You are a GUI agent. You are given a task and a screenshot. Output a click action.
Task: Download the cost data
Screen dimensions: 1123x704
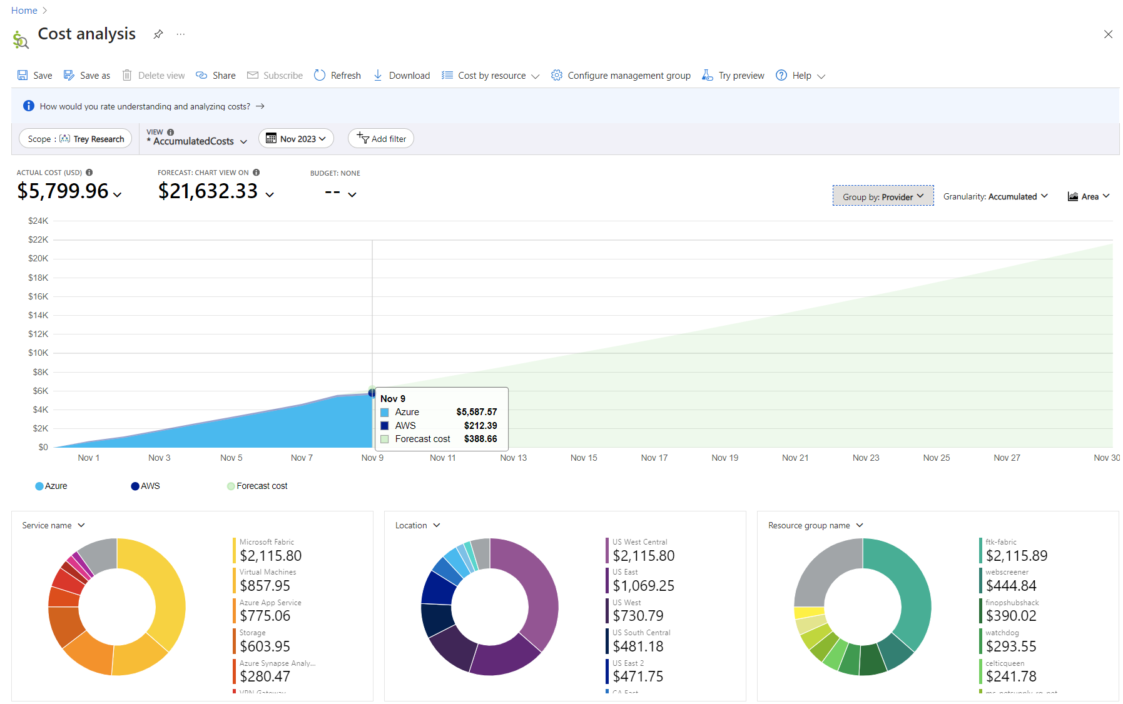(402, 75)
